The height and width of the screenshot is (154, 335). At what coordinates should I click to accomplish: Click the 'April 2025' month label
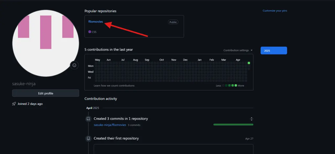[x=93, y=108]
